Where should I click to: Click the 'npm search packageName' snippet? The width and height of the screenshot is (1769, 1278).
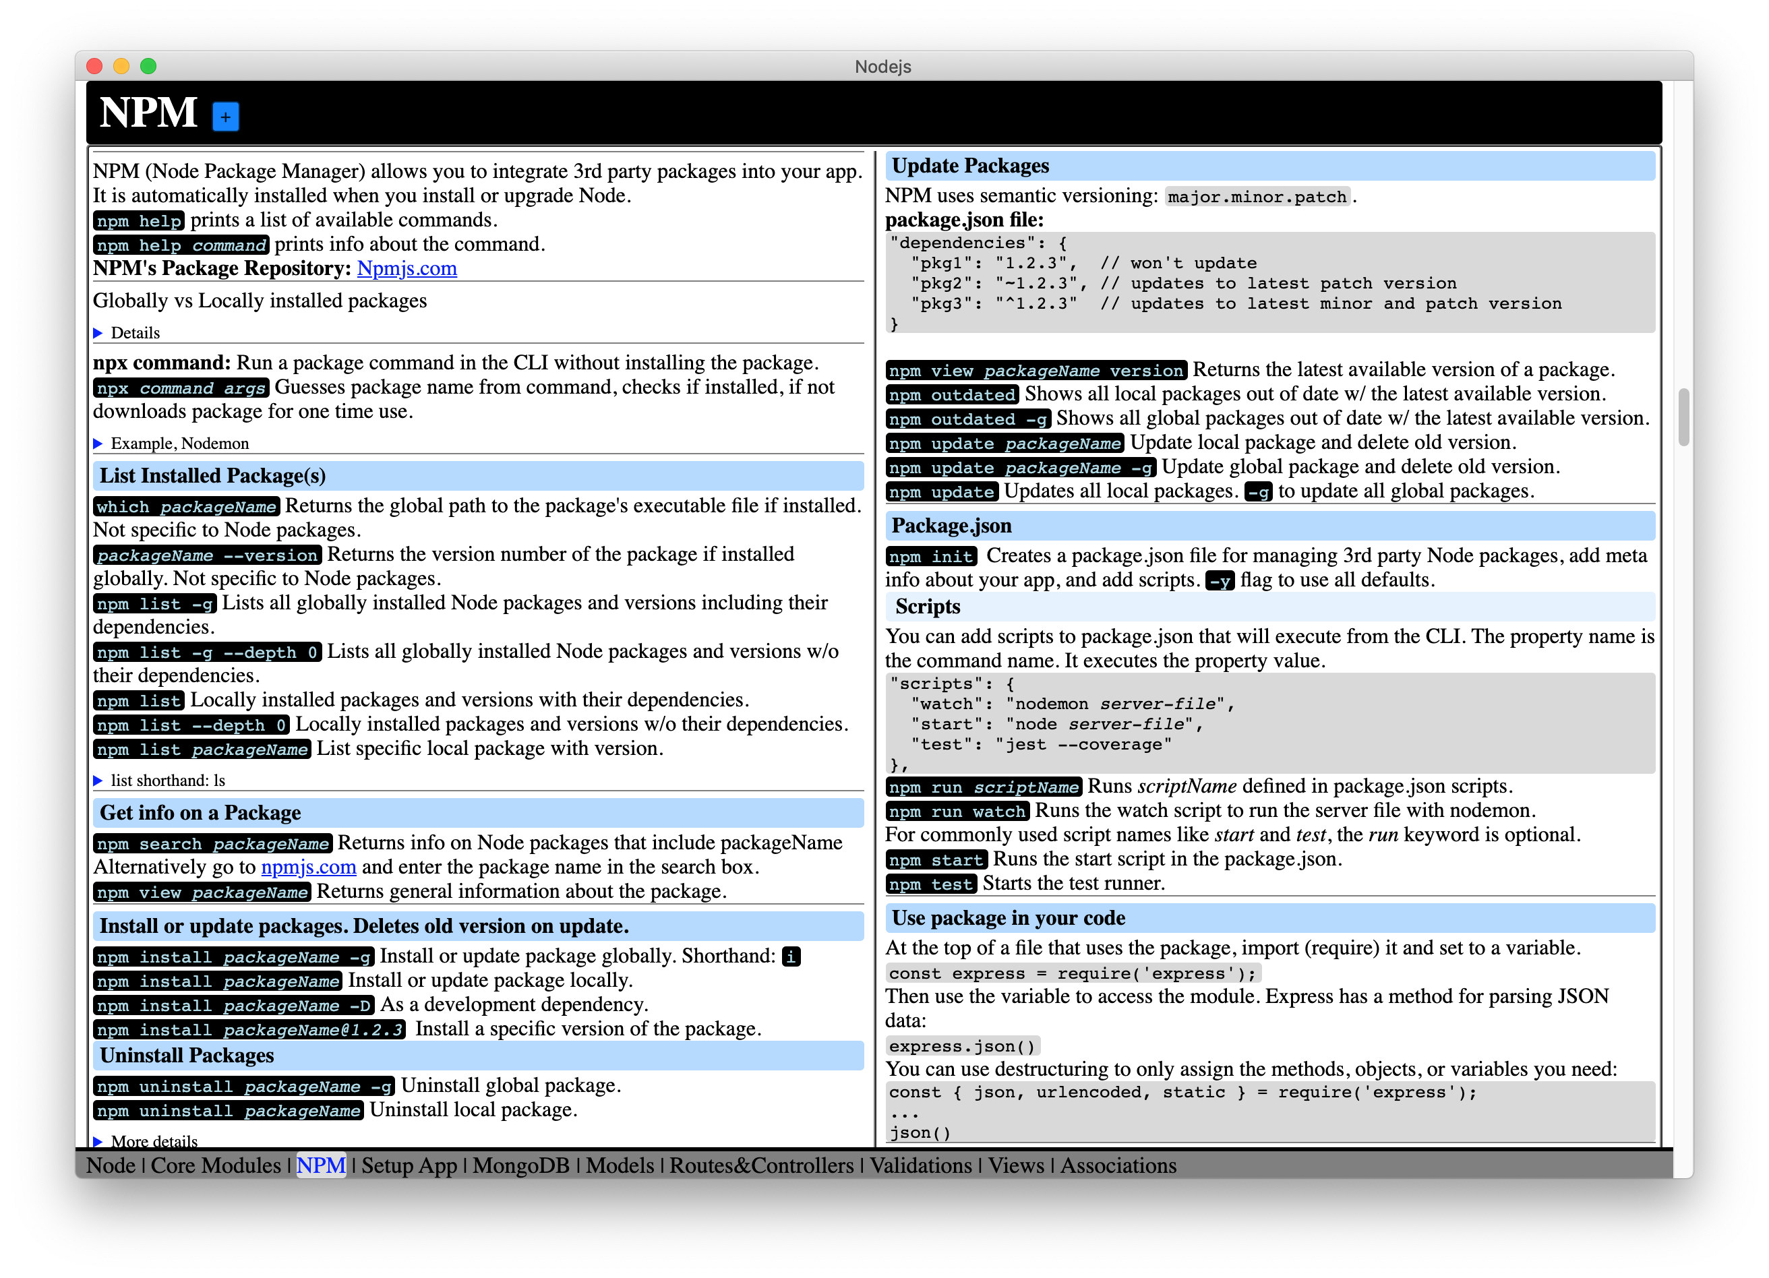[213, 843]
